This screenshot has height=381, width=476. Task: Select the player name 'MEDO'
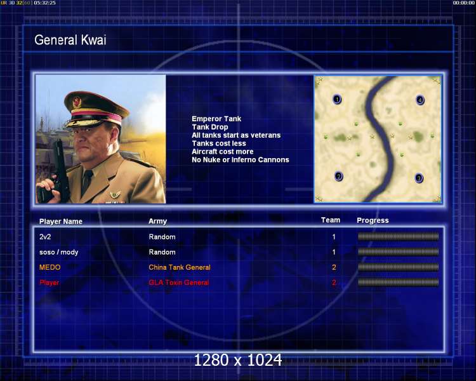[50, 267]
